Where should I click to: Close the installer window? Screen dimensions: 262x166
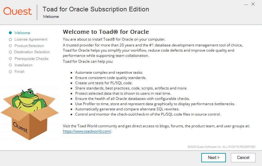point(253,4)
